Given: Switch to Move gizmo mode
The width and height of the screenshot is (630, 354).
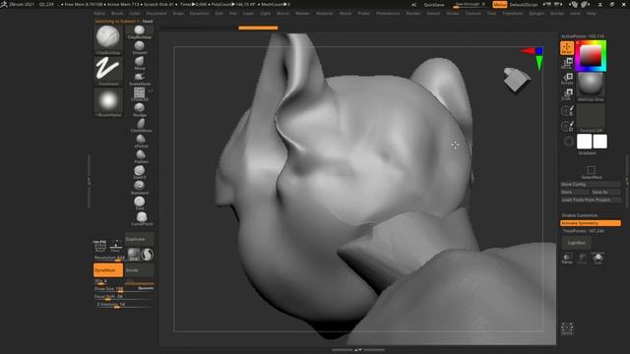Looking at the screenshot, I should pyautogui.click(x=567, y=63).
